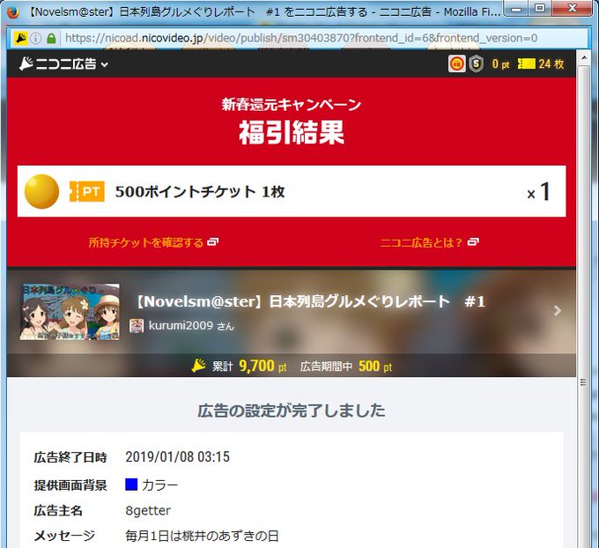Click the advertiser name 8getter

pyautogui.click(x=148, y=510)
